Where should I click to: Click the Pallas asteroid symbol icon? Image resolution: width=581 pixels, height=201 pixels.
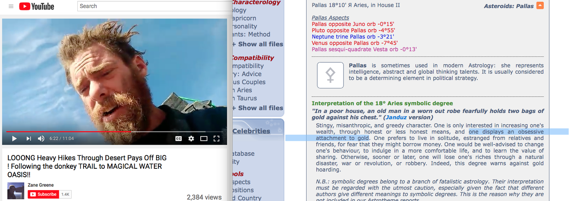click(x=330, y=75)
